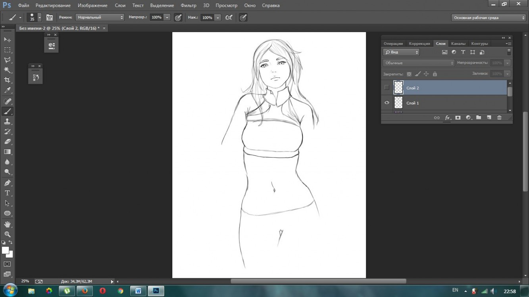Hide the Слой 1 layer

(387, 103)
